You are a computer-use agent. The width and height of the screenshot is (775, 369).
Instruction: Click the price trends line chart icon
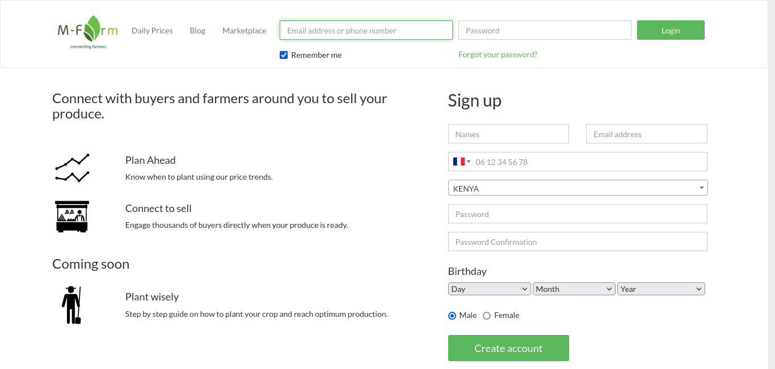coord(72,168)
